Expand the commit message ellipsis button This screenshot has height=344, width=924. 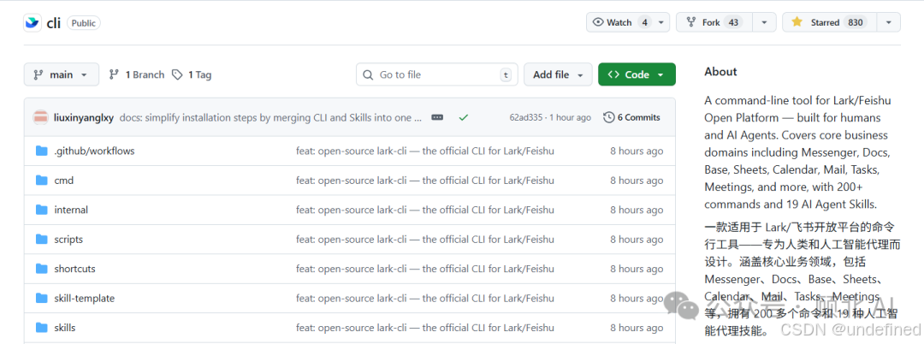[x=437, y=117]
